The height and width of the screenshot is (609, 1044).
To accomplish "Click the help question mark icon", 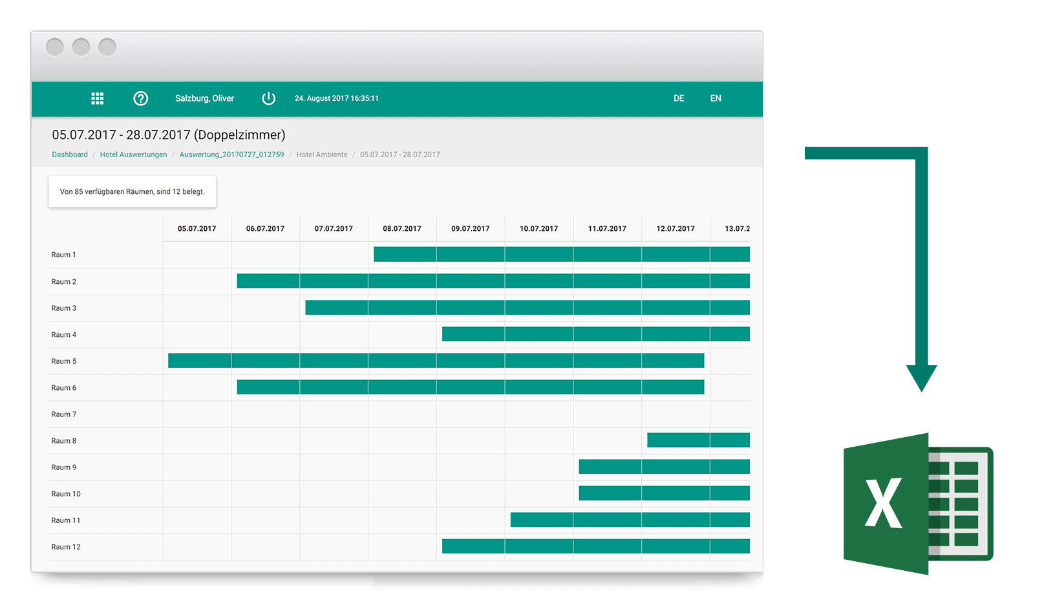I will [140, 98].
